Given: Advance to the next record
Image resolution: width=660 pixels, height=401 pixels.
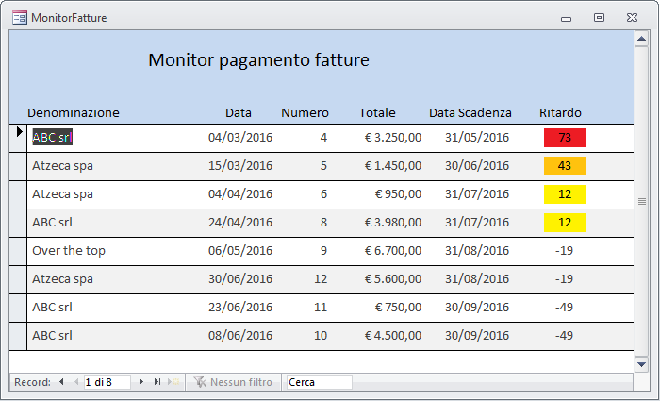Looking at the screenshot, I should coord(141,382).
